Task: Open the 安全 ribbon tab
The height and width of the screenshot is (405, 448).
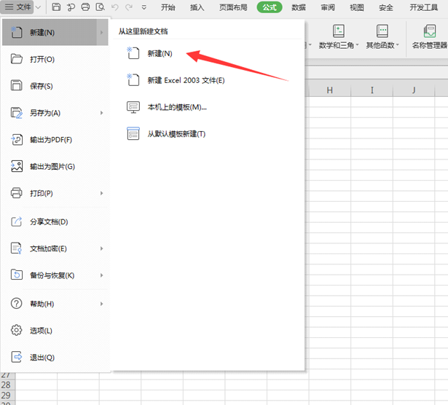Action: tap(386, 7)
